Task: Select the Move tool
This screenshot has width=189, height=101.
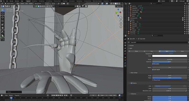Action: tap(2, 17)
